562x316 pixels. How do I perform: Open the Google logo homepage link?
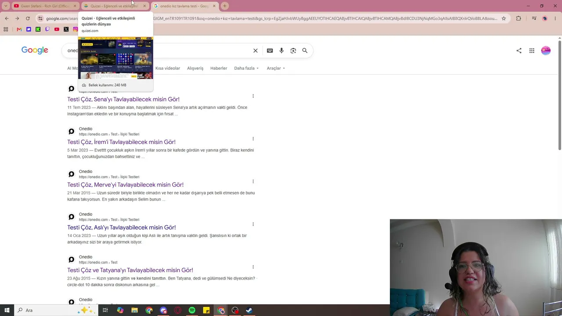[x=35, y=50]
